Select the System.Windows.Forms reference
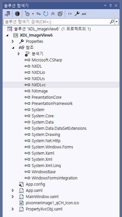 pyautogui.click(x=52, y=147)
